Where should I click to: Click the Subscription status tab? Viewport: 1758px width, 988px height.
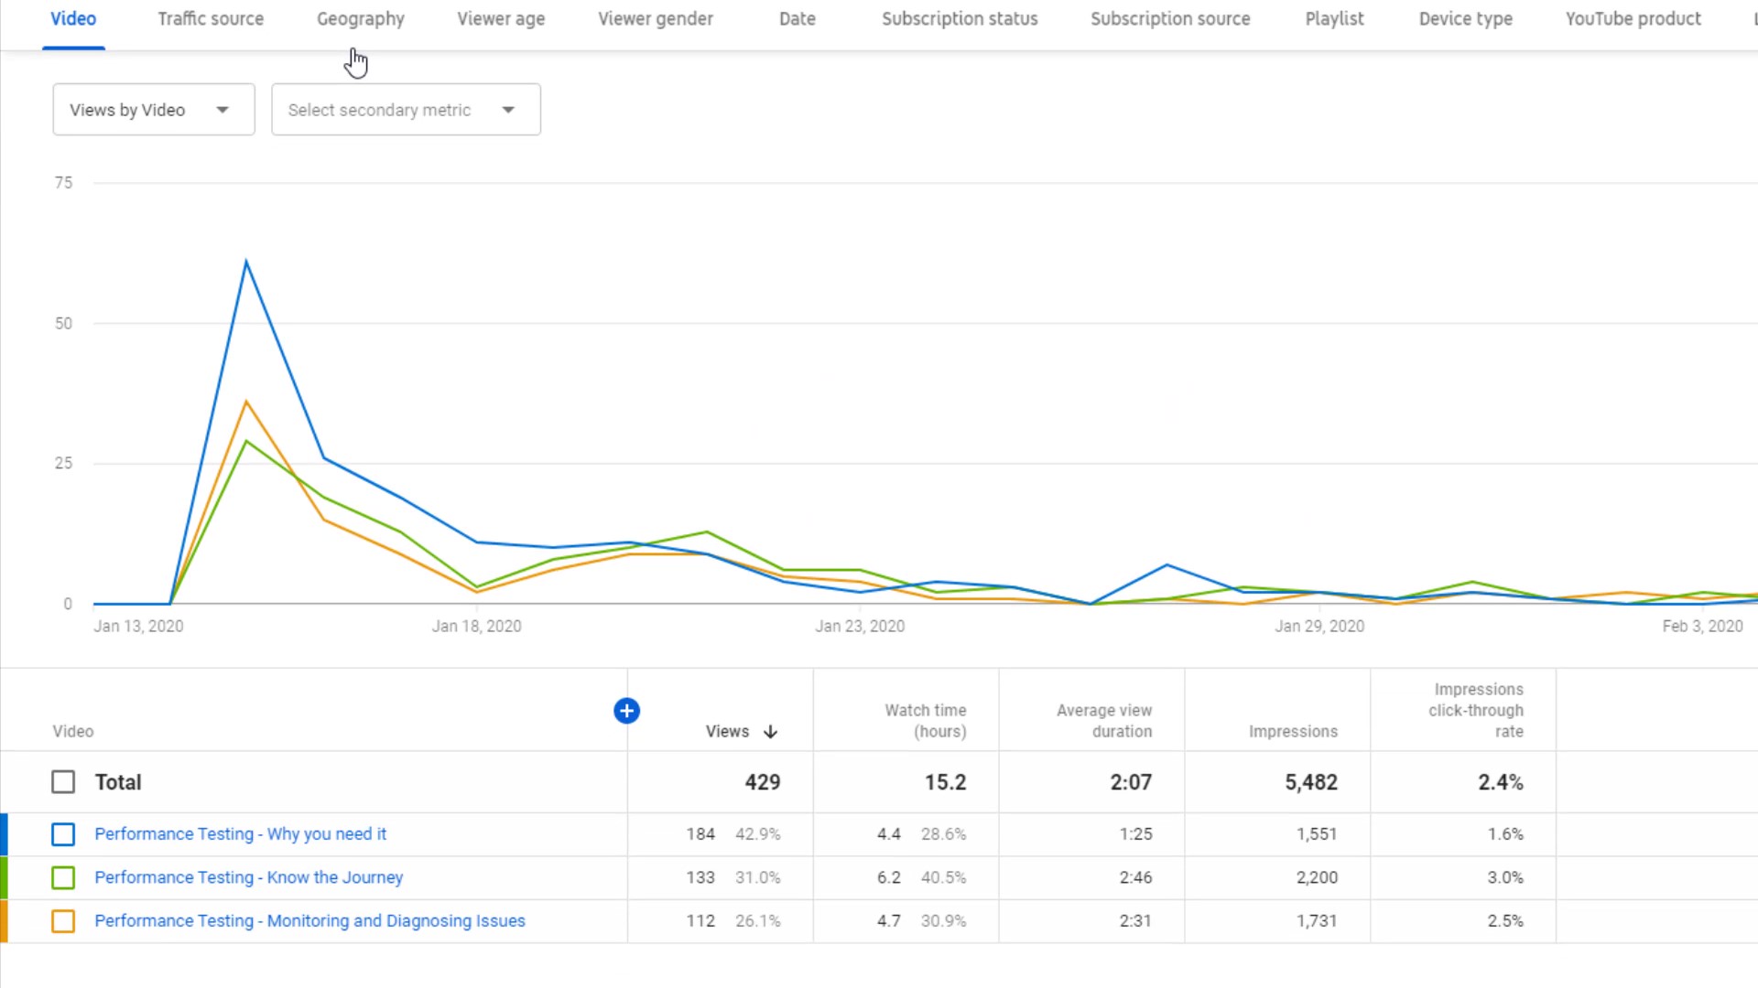[959, 19]
